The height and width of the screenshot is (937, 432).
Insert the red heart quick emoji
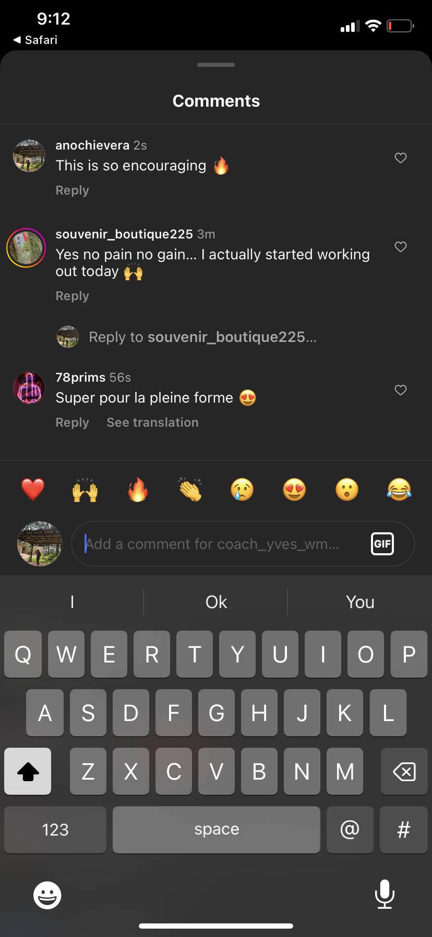click(33, 490)
